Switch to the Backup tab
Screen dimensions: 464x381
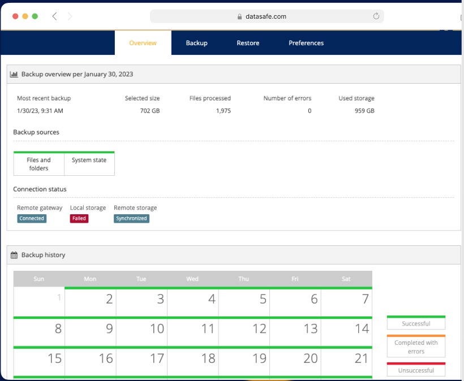[x=196, y=42]
